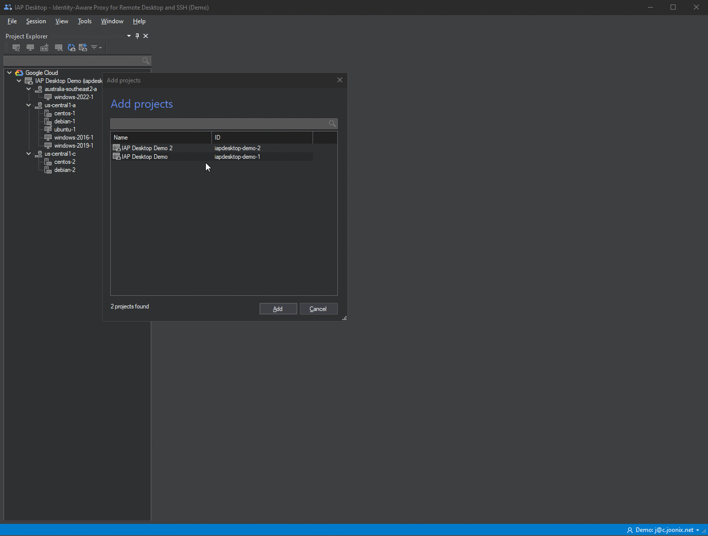This screenshot has height=536, width=708.
Task: Open the account dropdown in the status bar
Action: 697,530
